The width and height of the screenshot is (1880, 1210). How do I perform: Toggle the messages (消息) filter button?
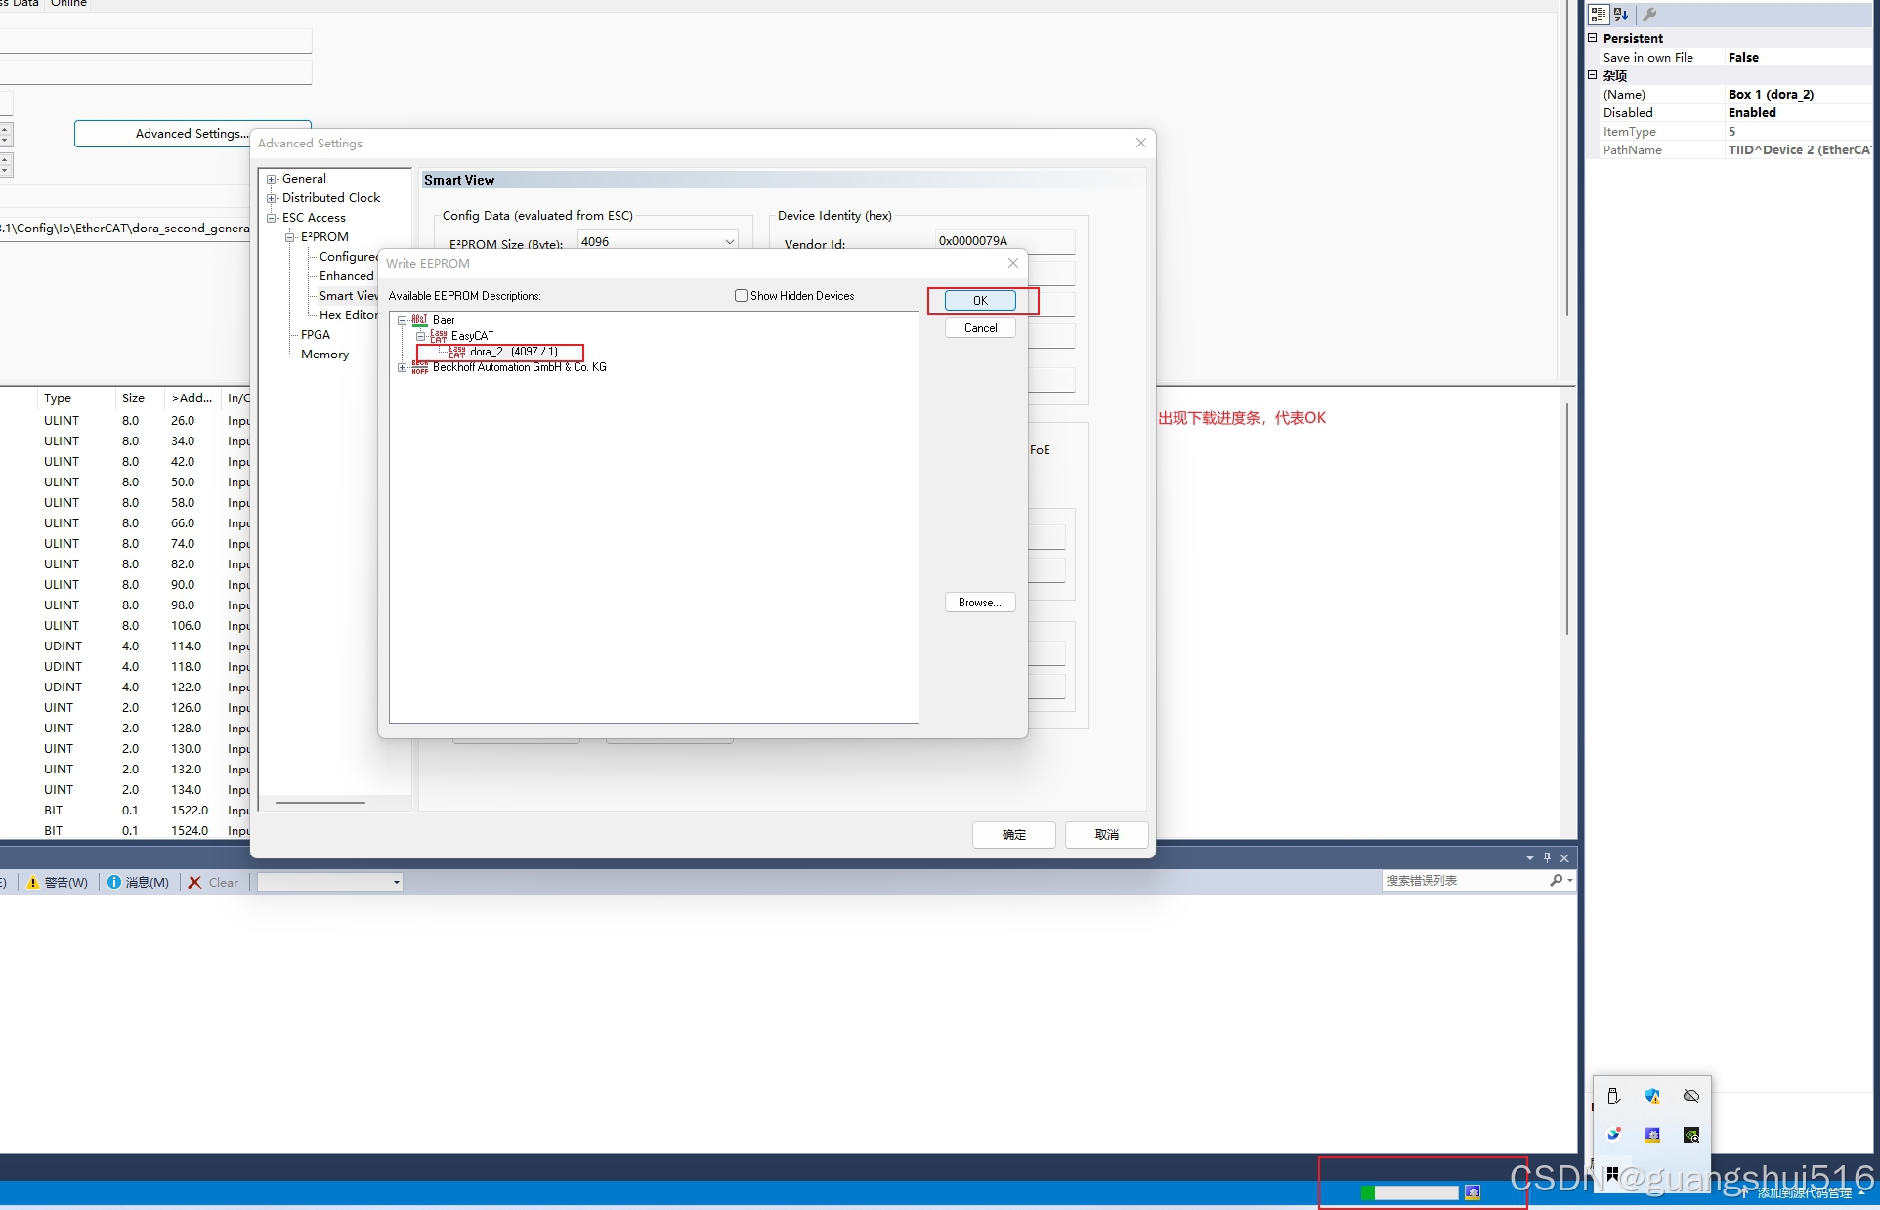(x=138, y=882)
